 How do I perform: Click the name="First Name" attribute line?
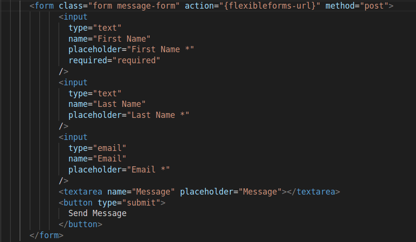(x=109, y=39)
